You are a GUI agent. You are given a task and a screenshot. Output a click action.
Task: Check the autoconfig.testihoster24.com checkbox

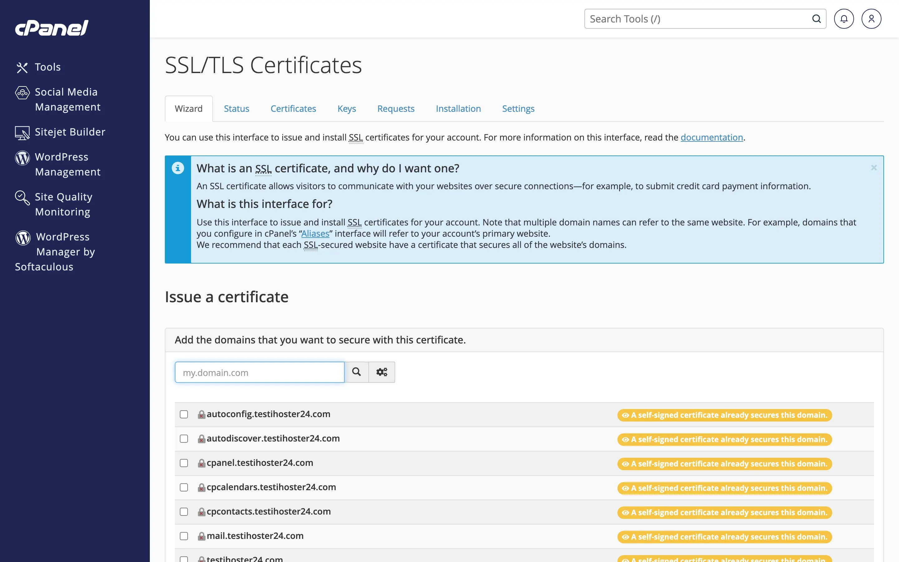click(184, 414)
